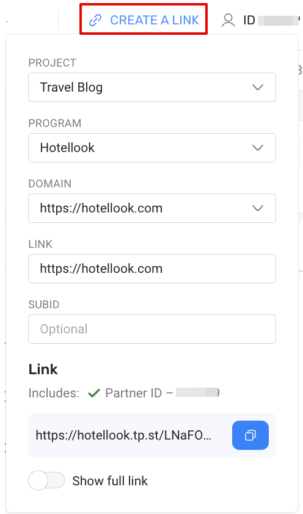Focus the optional SUBID input field

click(152, 329)
